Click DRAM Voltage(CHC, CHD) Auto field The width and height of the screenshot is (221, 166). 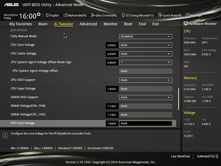(x=145, y=115)
